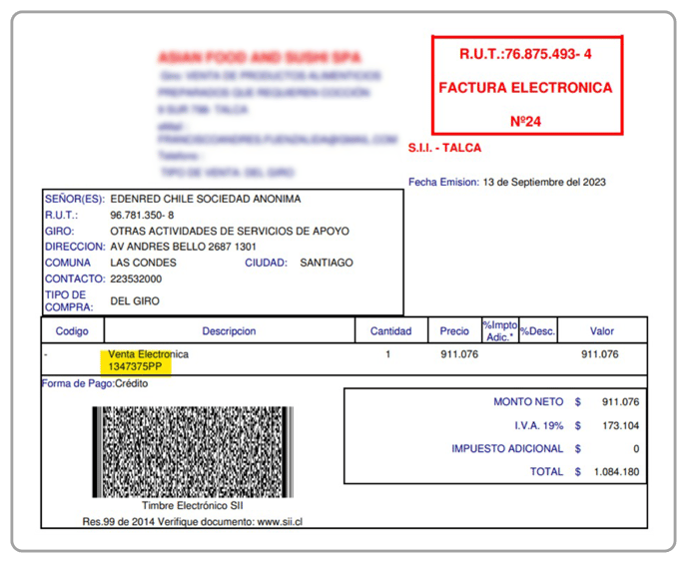Click the I.V.A. 19% amount 173.104
Screen dimensions: 687x563
point(619,425)
